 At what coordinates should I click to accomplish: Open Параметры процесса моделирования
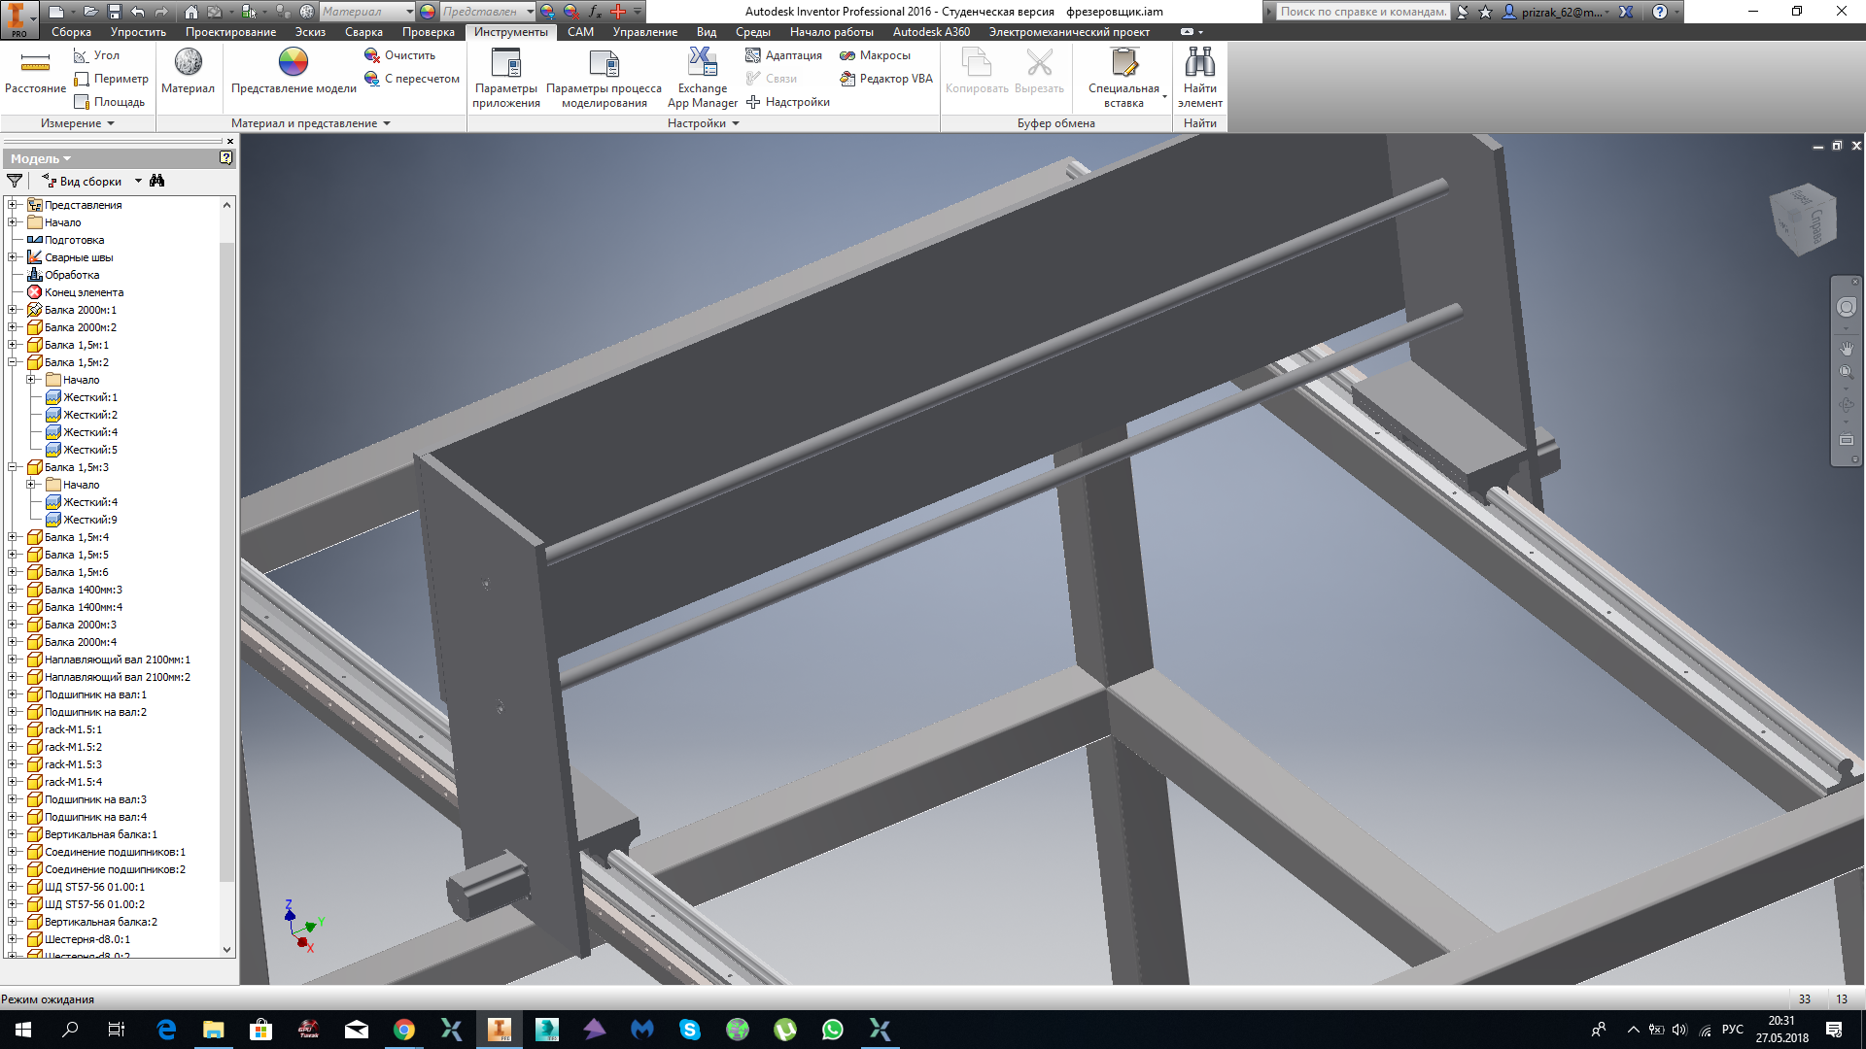604,78
